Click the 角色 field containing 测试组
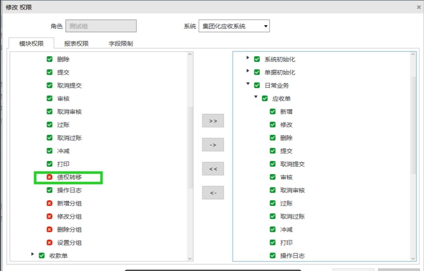Image resolution: width=424 pixels, height=271 pixels. (101, 26)
